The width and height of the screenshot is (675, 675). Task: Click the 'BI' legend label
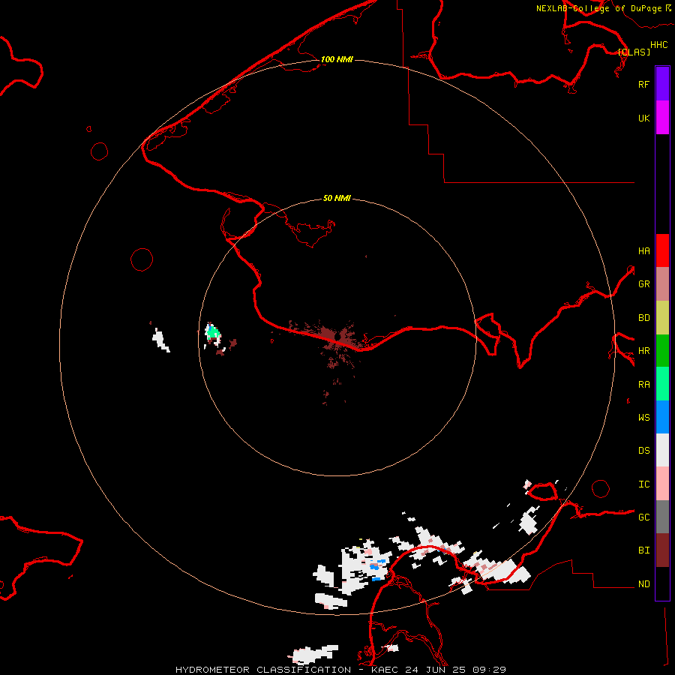point(643,550)
